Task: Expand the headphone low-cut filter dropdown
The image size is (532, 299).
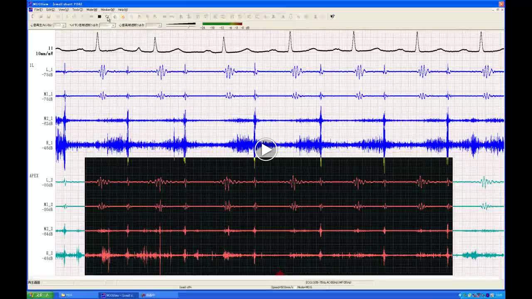Action: (113, 25)
